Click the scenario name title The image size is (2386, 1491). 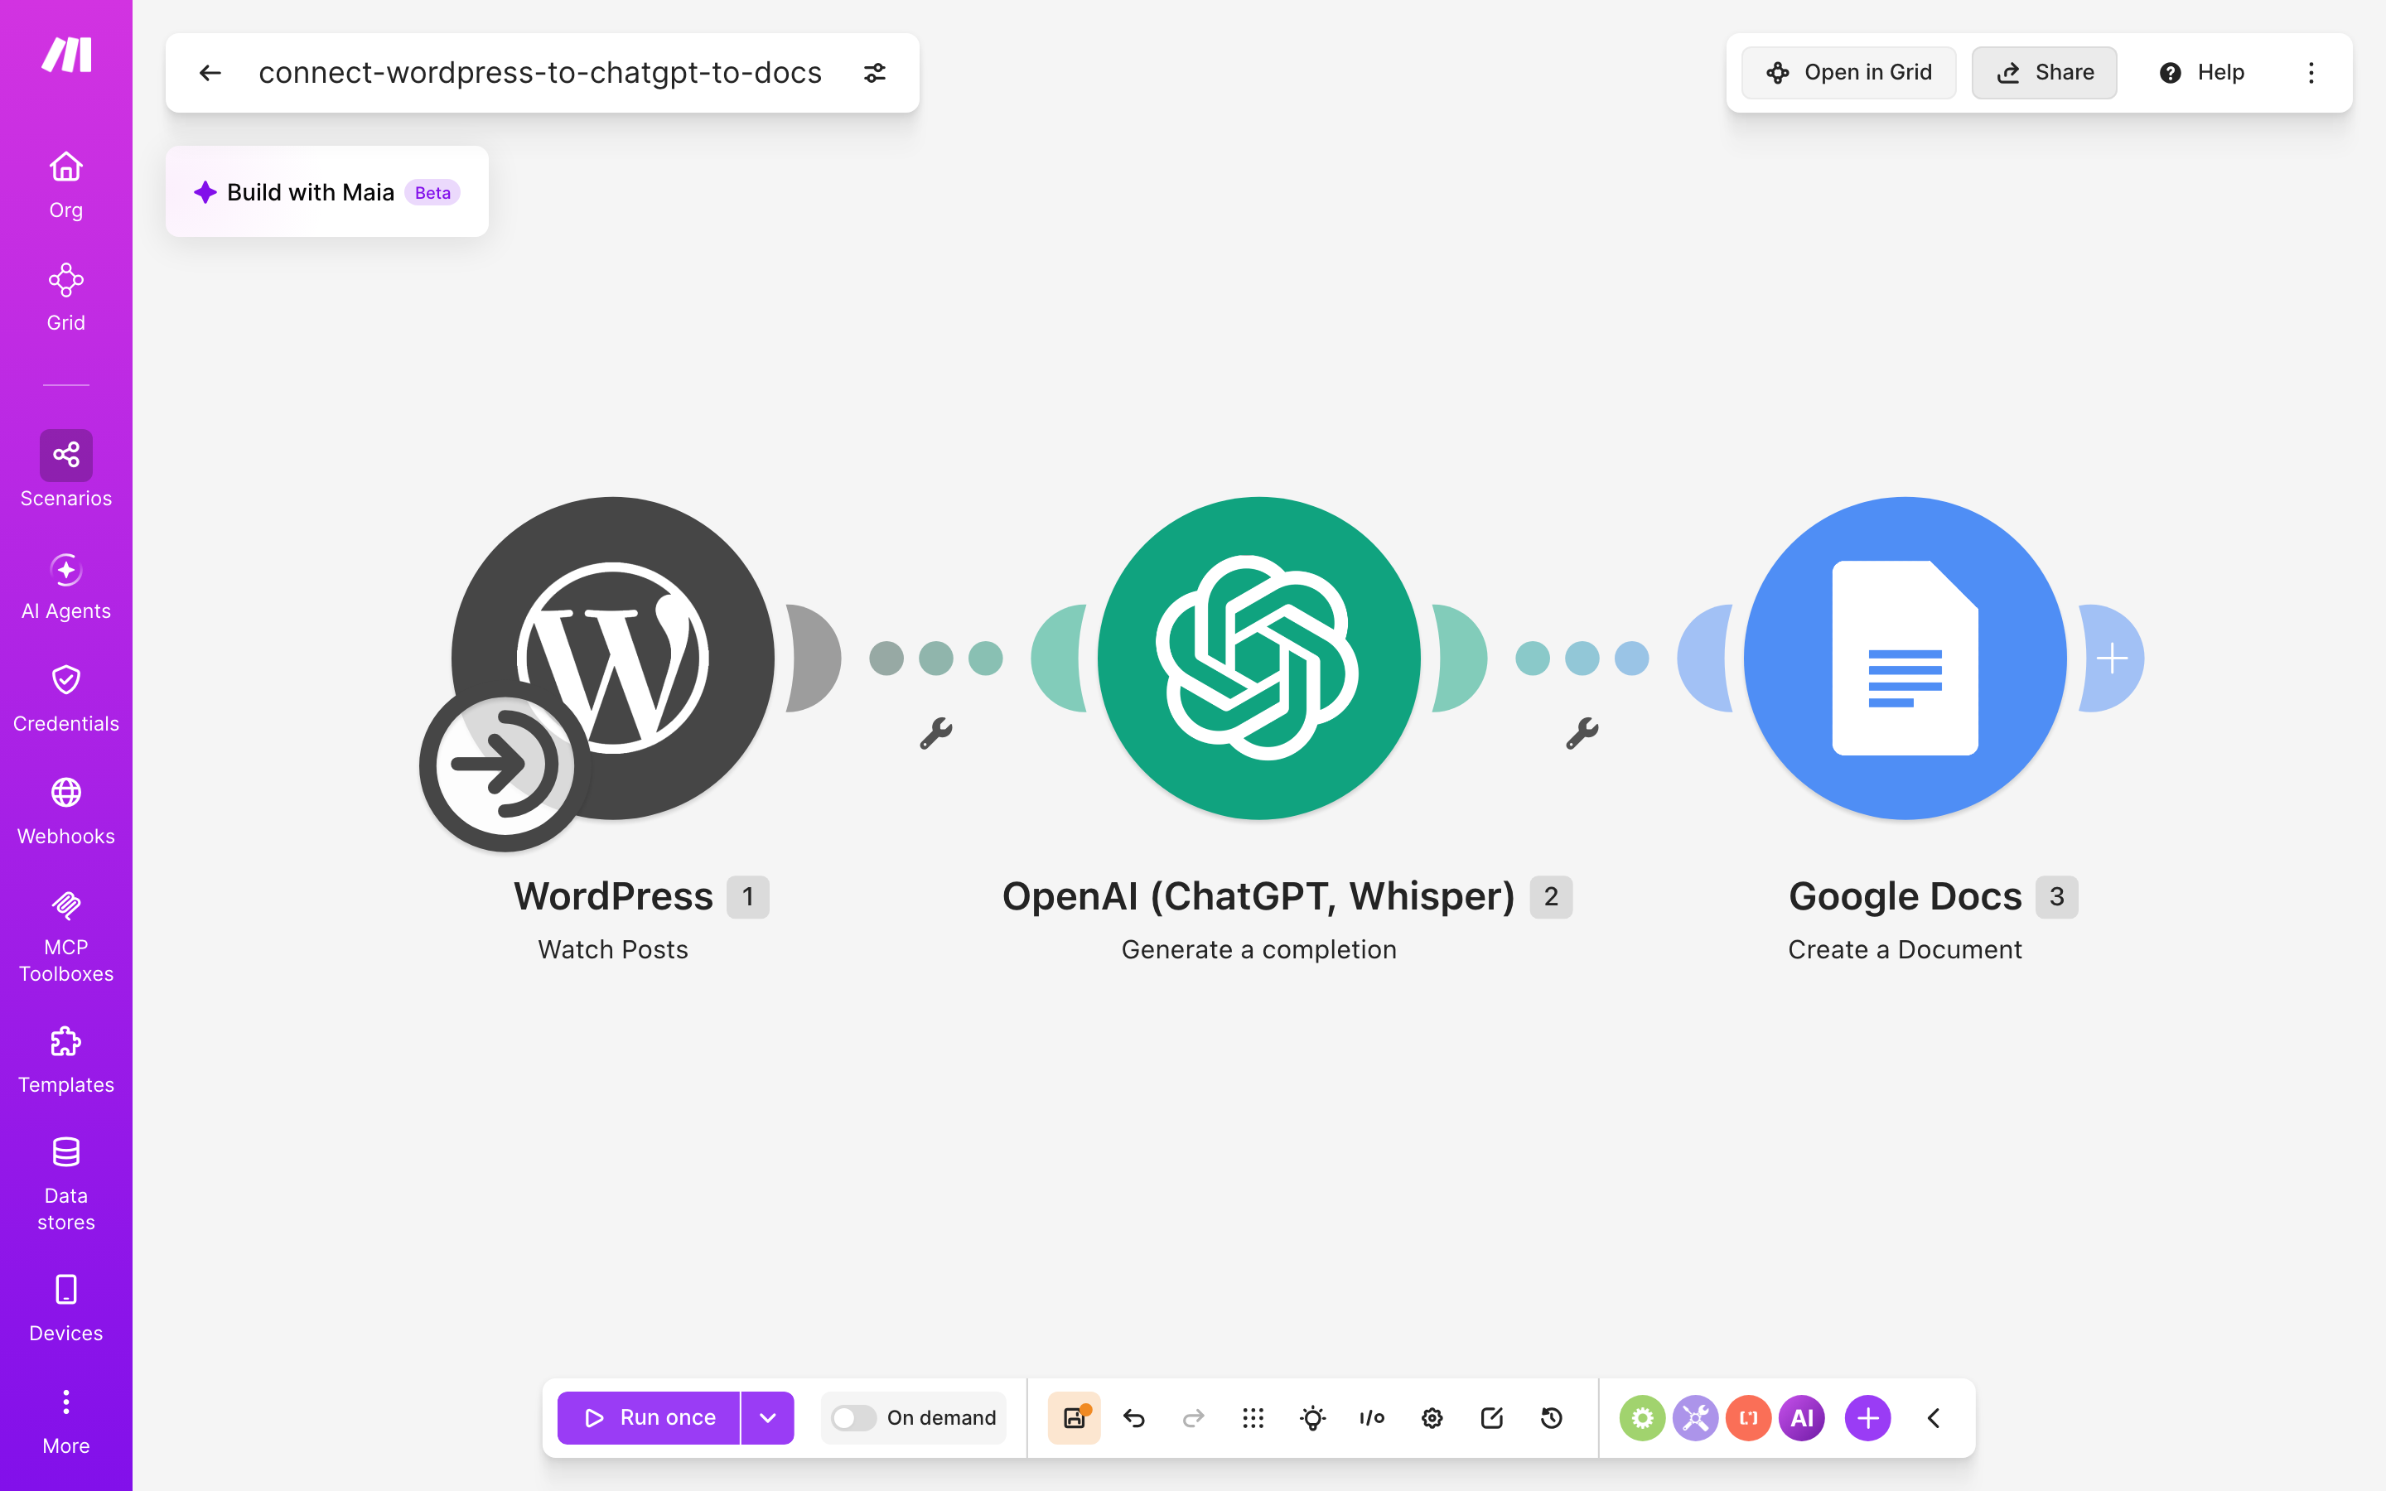pyautogui.click(x=539, y=73)
